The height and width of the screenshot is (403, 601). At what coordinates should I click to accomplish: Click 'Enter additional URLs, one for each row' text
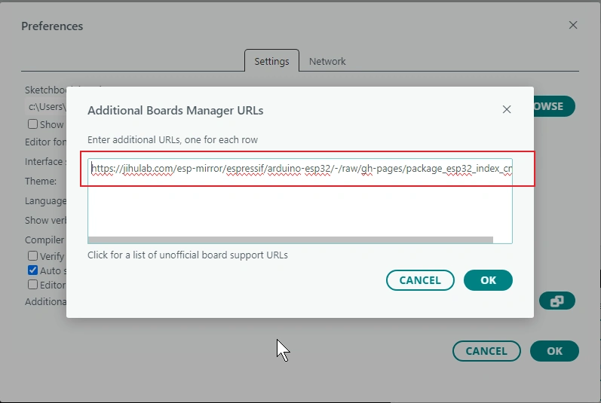click(173, 139)
